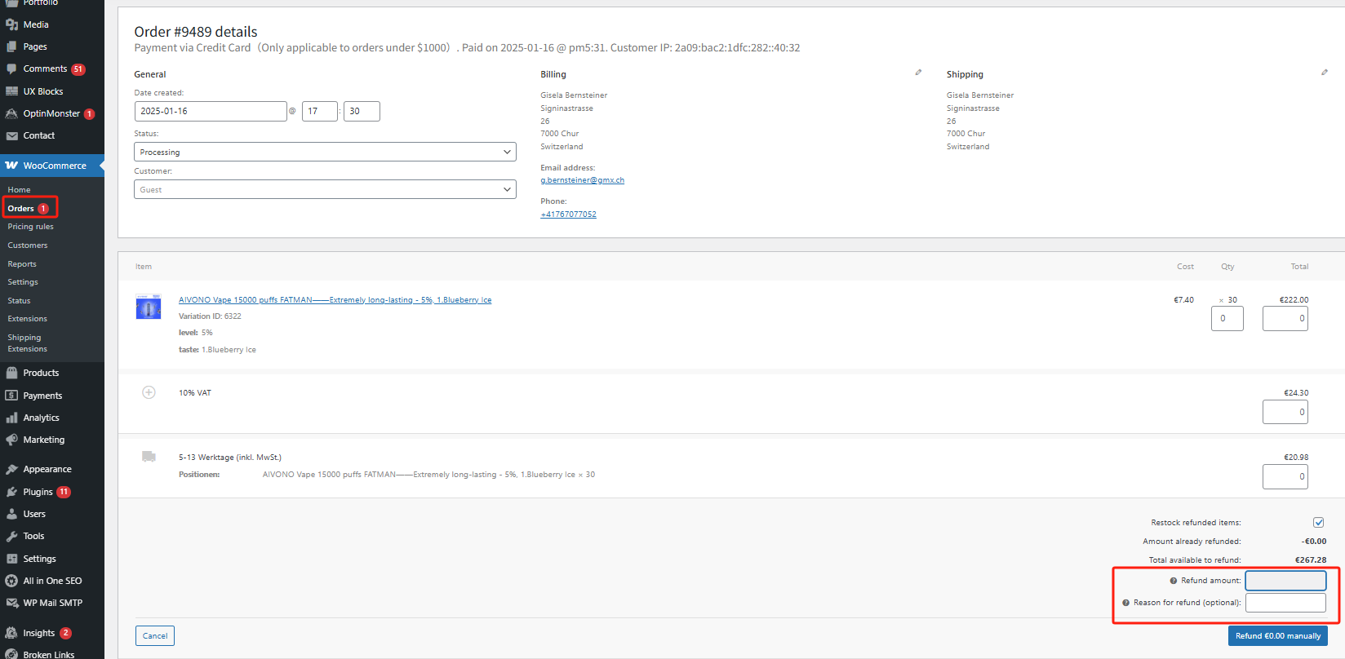Click the plus icon beside 10% VAT
Viewport: 1345px width, 659px height.
point(149,392)
